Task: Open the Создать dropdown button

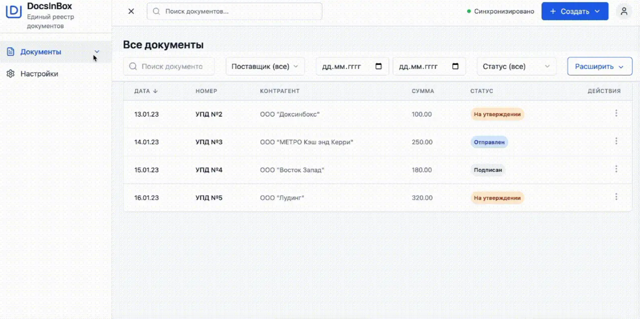Action: click(x=575, y=11)
